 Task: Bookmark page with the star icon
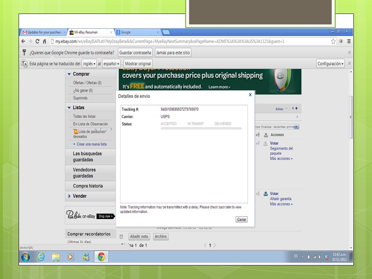[333, 41]
